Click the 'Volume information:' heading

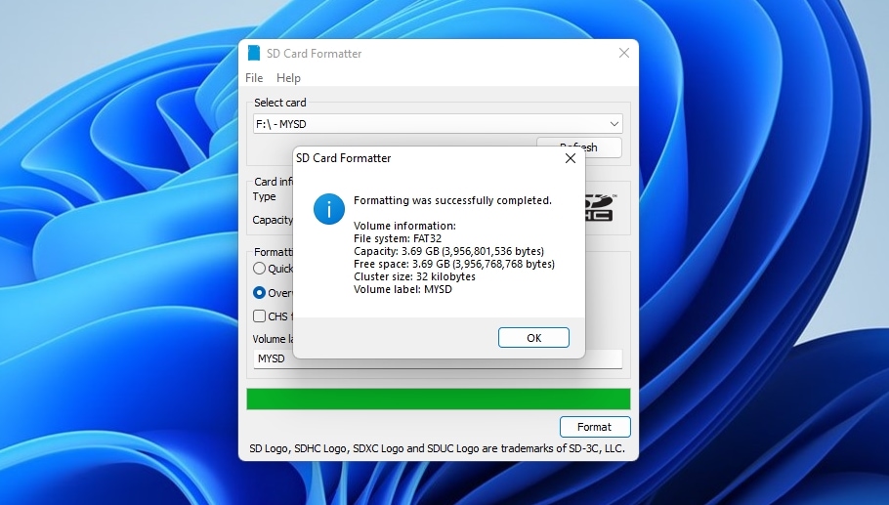coord(404,226)
